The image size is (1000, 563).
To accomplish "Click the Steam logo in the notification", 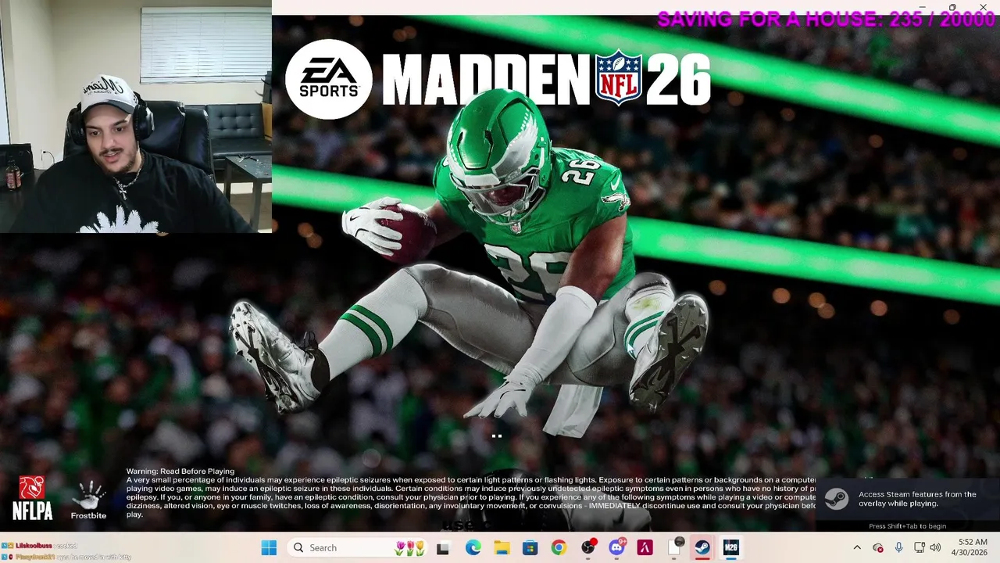I will pyautogui.click(x=837, y=498).
